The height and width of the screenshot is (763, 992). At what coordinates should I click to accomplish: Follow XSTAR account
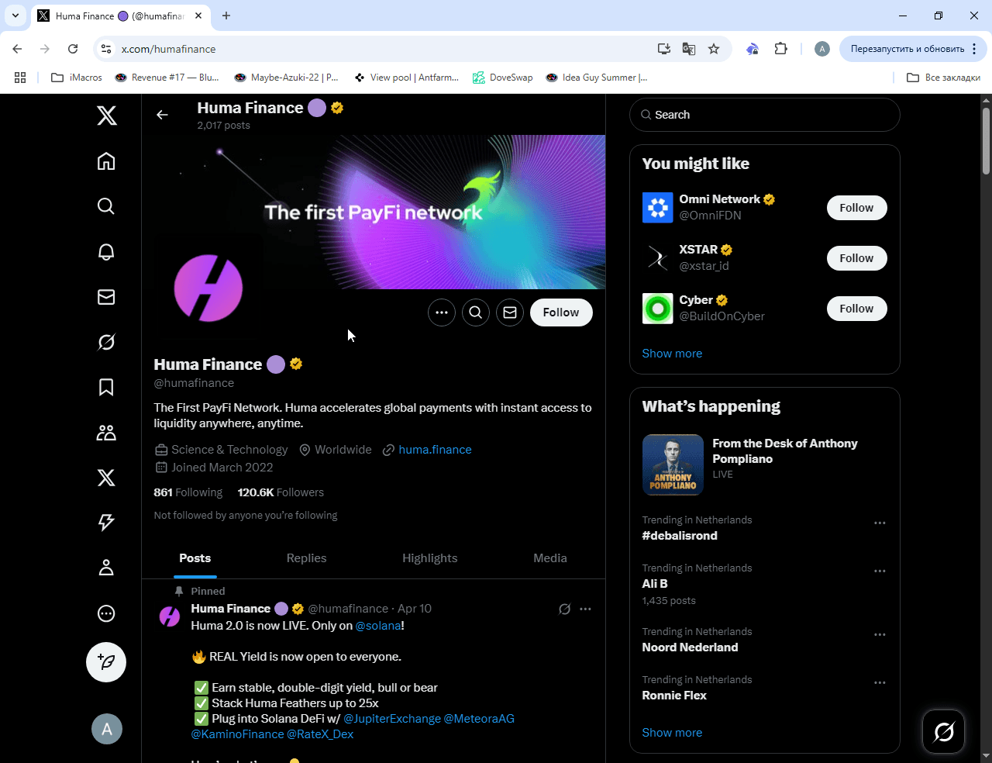point(856,258)
